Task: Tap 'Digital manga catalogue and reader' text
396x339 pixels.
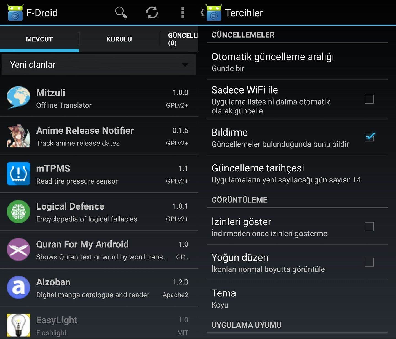Action: (93, 295)
